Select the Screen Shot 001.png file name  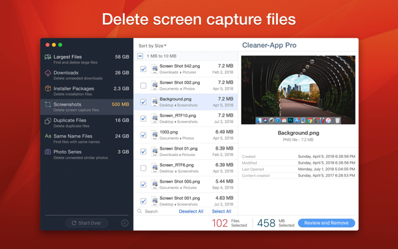(180, 198)
